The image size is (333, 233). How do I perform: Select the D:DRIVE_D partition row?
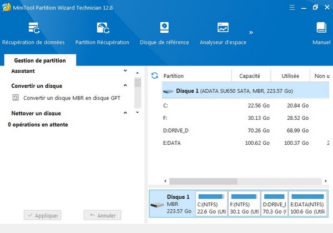click(245, 130)
